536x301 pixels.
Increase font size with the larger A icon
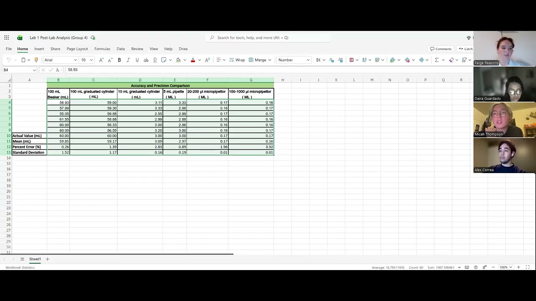(101, 60)
